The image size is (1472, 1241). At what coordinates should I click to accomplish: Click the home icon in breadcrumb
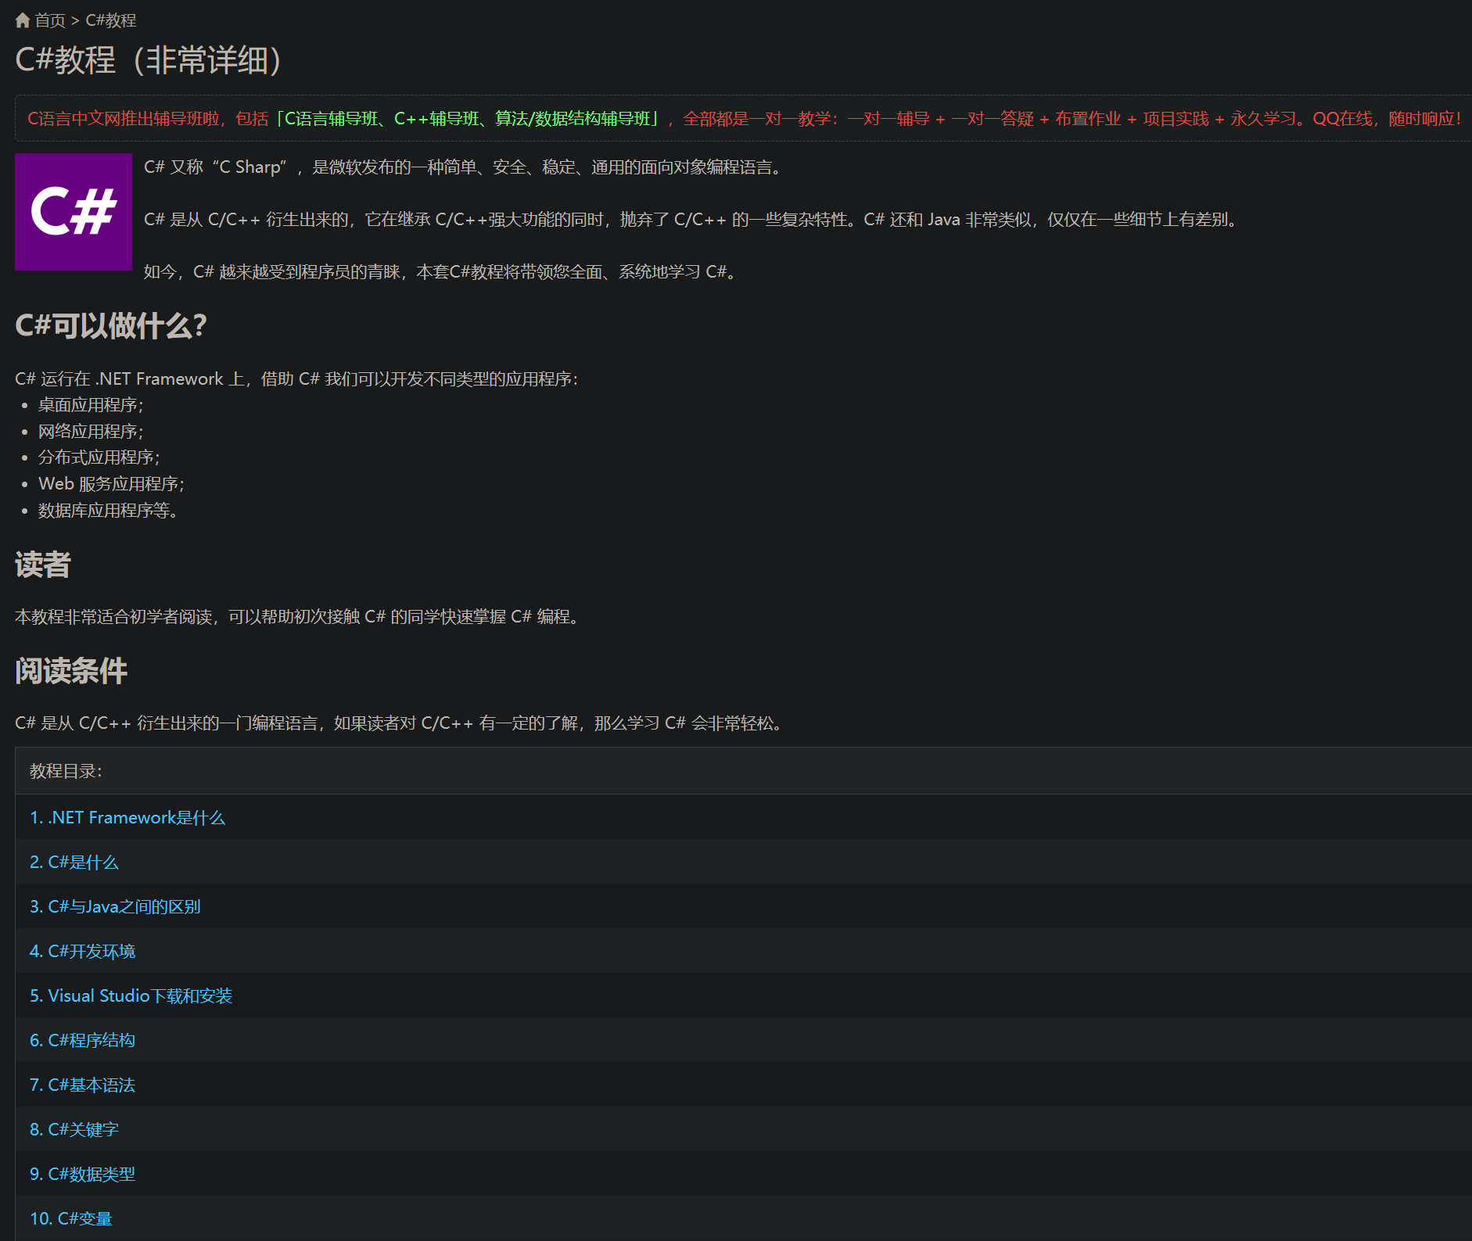23,20
